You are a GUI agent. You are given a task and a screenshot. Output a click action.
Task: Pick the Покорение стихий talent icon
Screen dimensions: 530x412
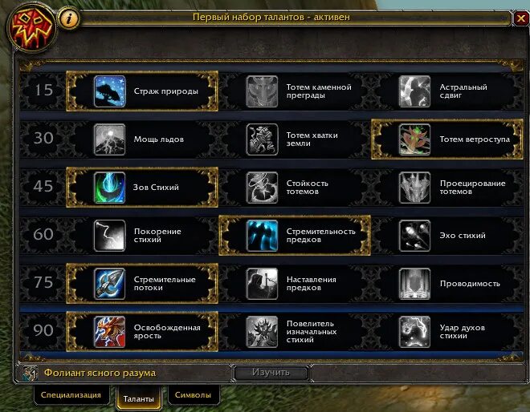(110, 236)
